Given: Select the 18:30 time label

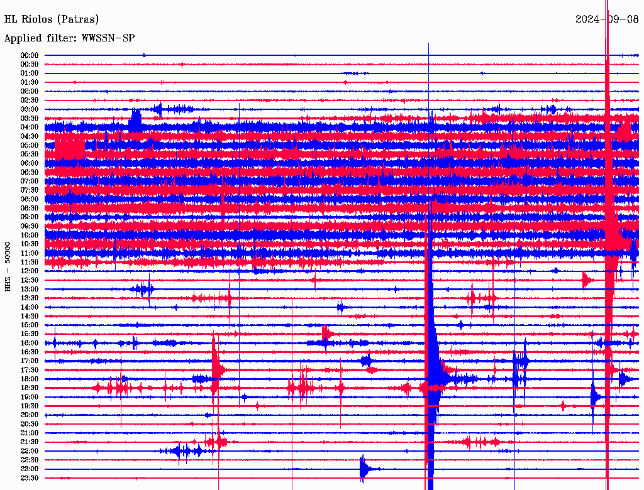Looking at the screenshot, I should click(30, 388).
